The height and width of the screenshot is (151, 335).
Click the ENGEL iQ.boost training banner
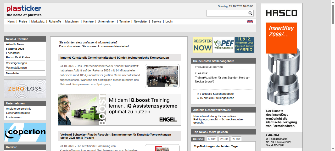[120, 110]
